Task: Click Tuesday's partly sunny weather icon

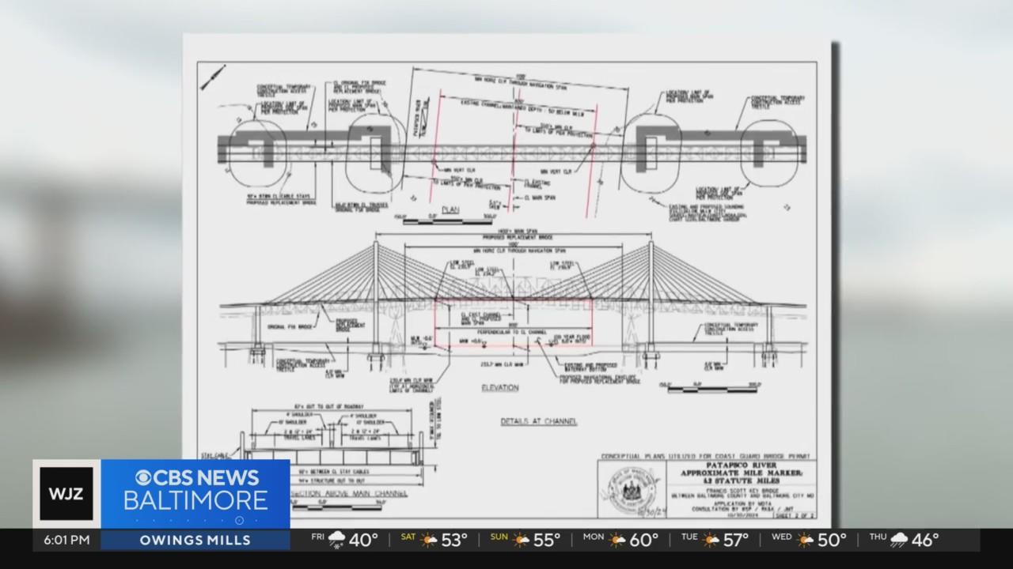Action: pyautogui.click(x=711, y=541)
